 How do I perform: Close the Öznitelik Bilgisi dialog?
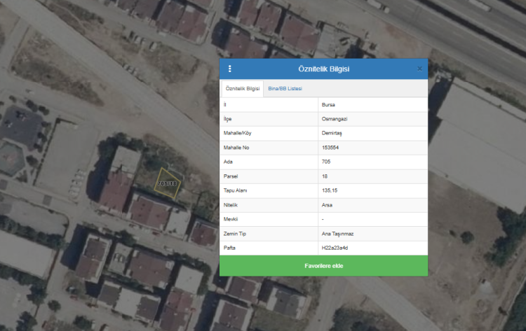419,69
